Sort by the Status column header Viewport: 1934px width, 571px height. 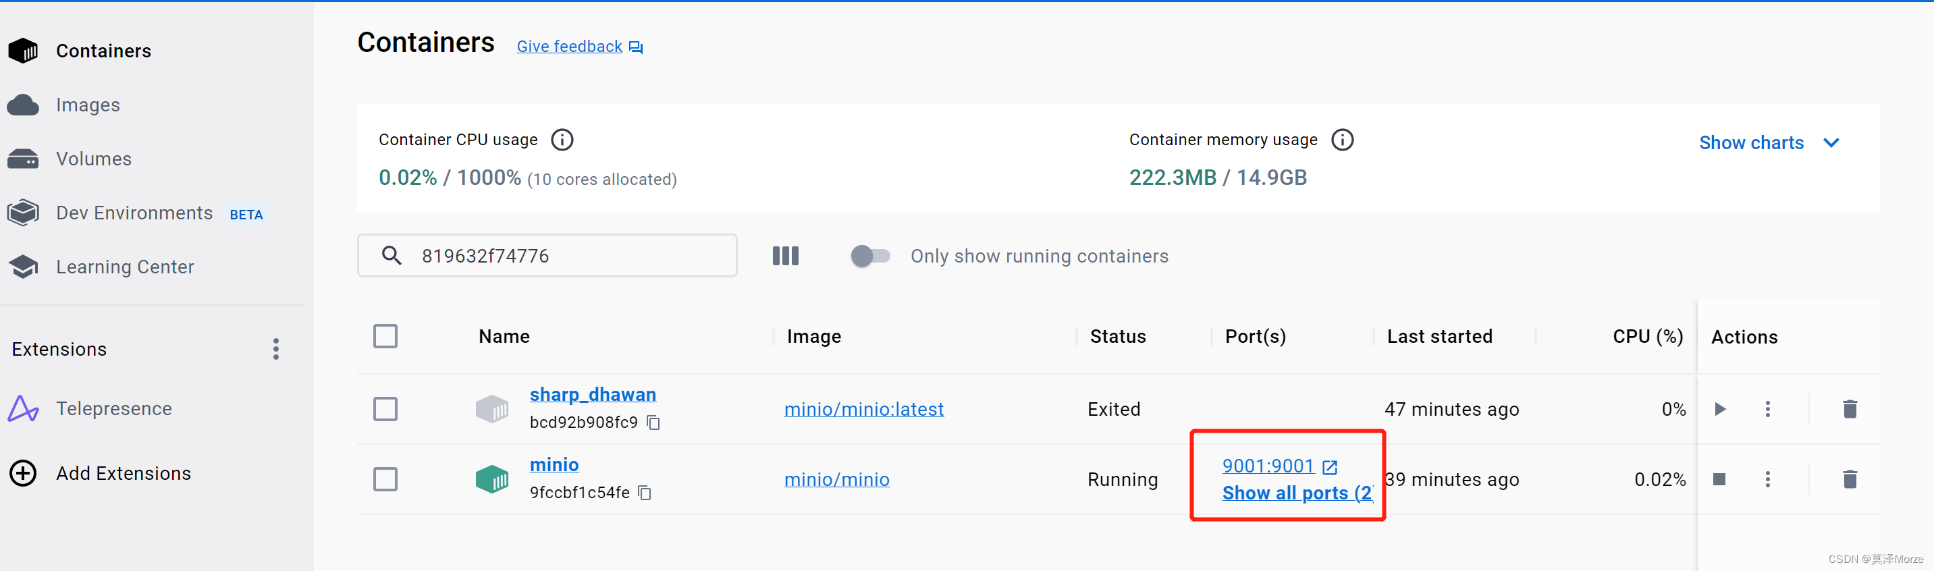(x=1118, y=336)
